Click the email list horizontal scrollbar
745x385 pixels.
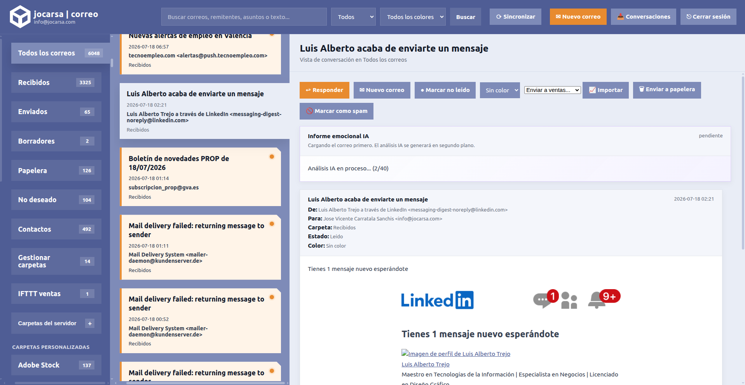click(x=205, y=383)
